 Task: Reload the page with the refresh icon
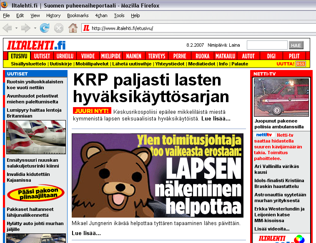click(x=45, y=28)
